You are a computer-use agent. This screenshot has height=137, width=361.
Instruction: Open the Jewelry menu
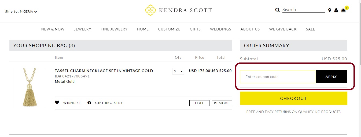(83, 29)
